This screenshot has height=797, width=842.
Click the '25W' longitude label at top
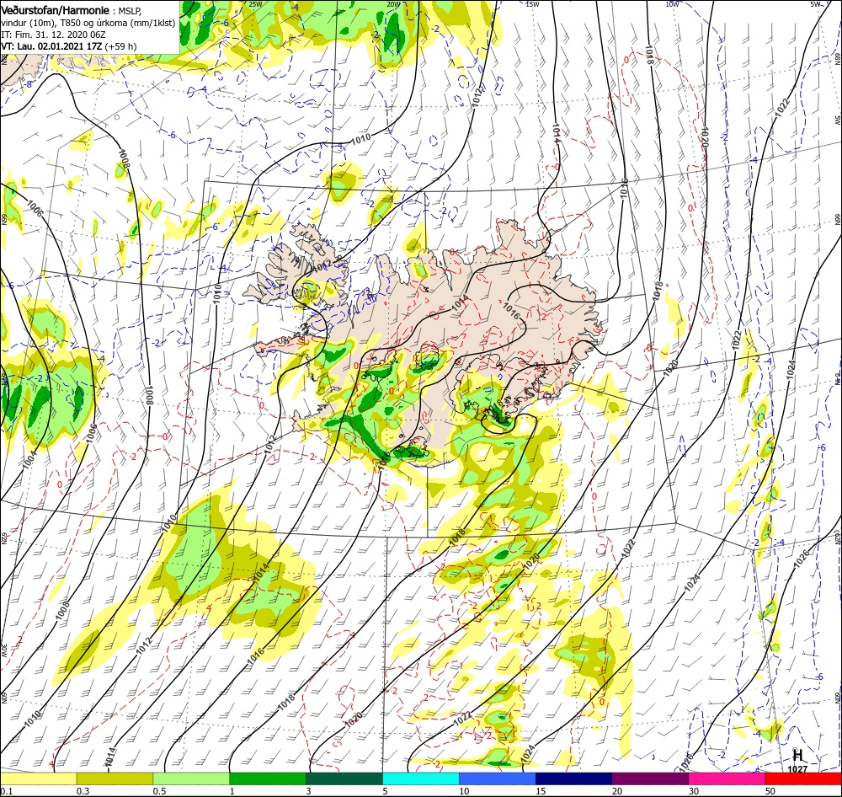pos(256,4)
